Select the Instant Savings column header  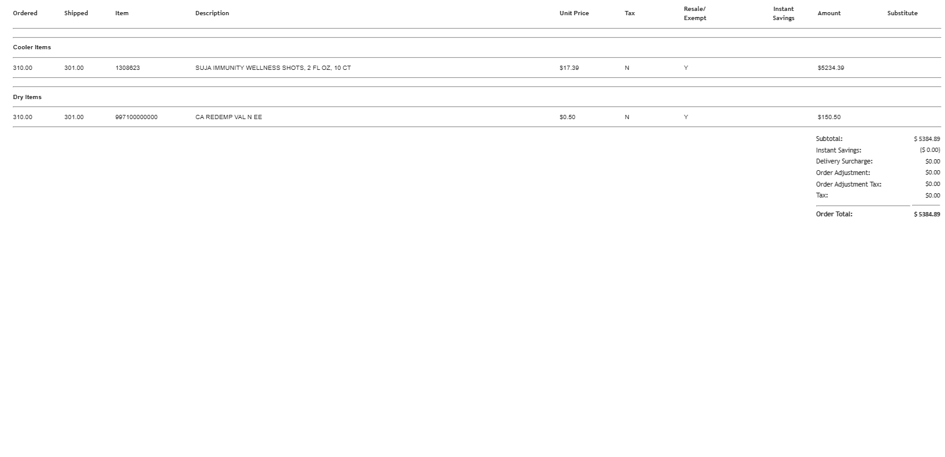pyautogui.click(x=783, y=13)
